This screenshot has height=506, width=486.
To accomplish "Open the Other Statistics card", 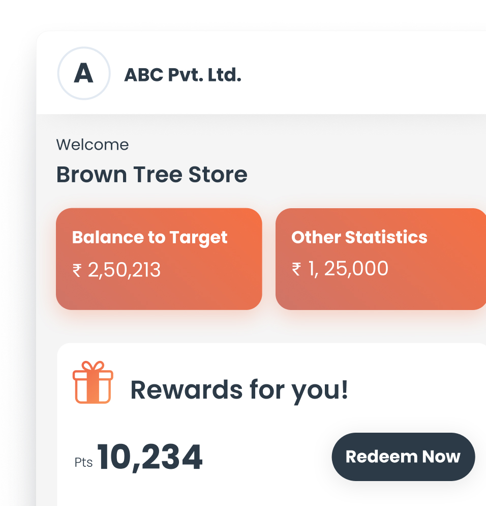I will tap(381, 259).
